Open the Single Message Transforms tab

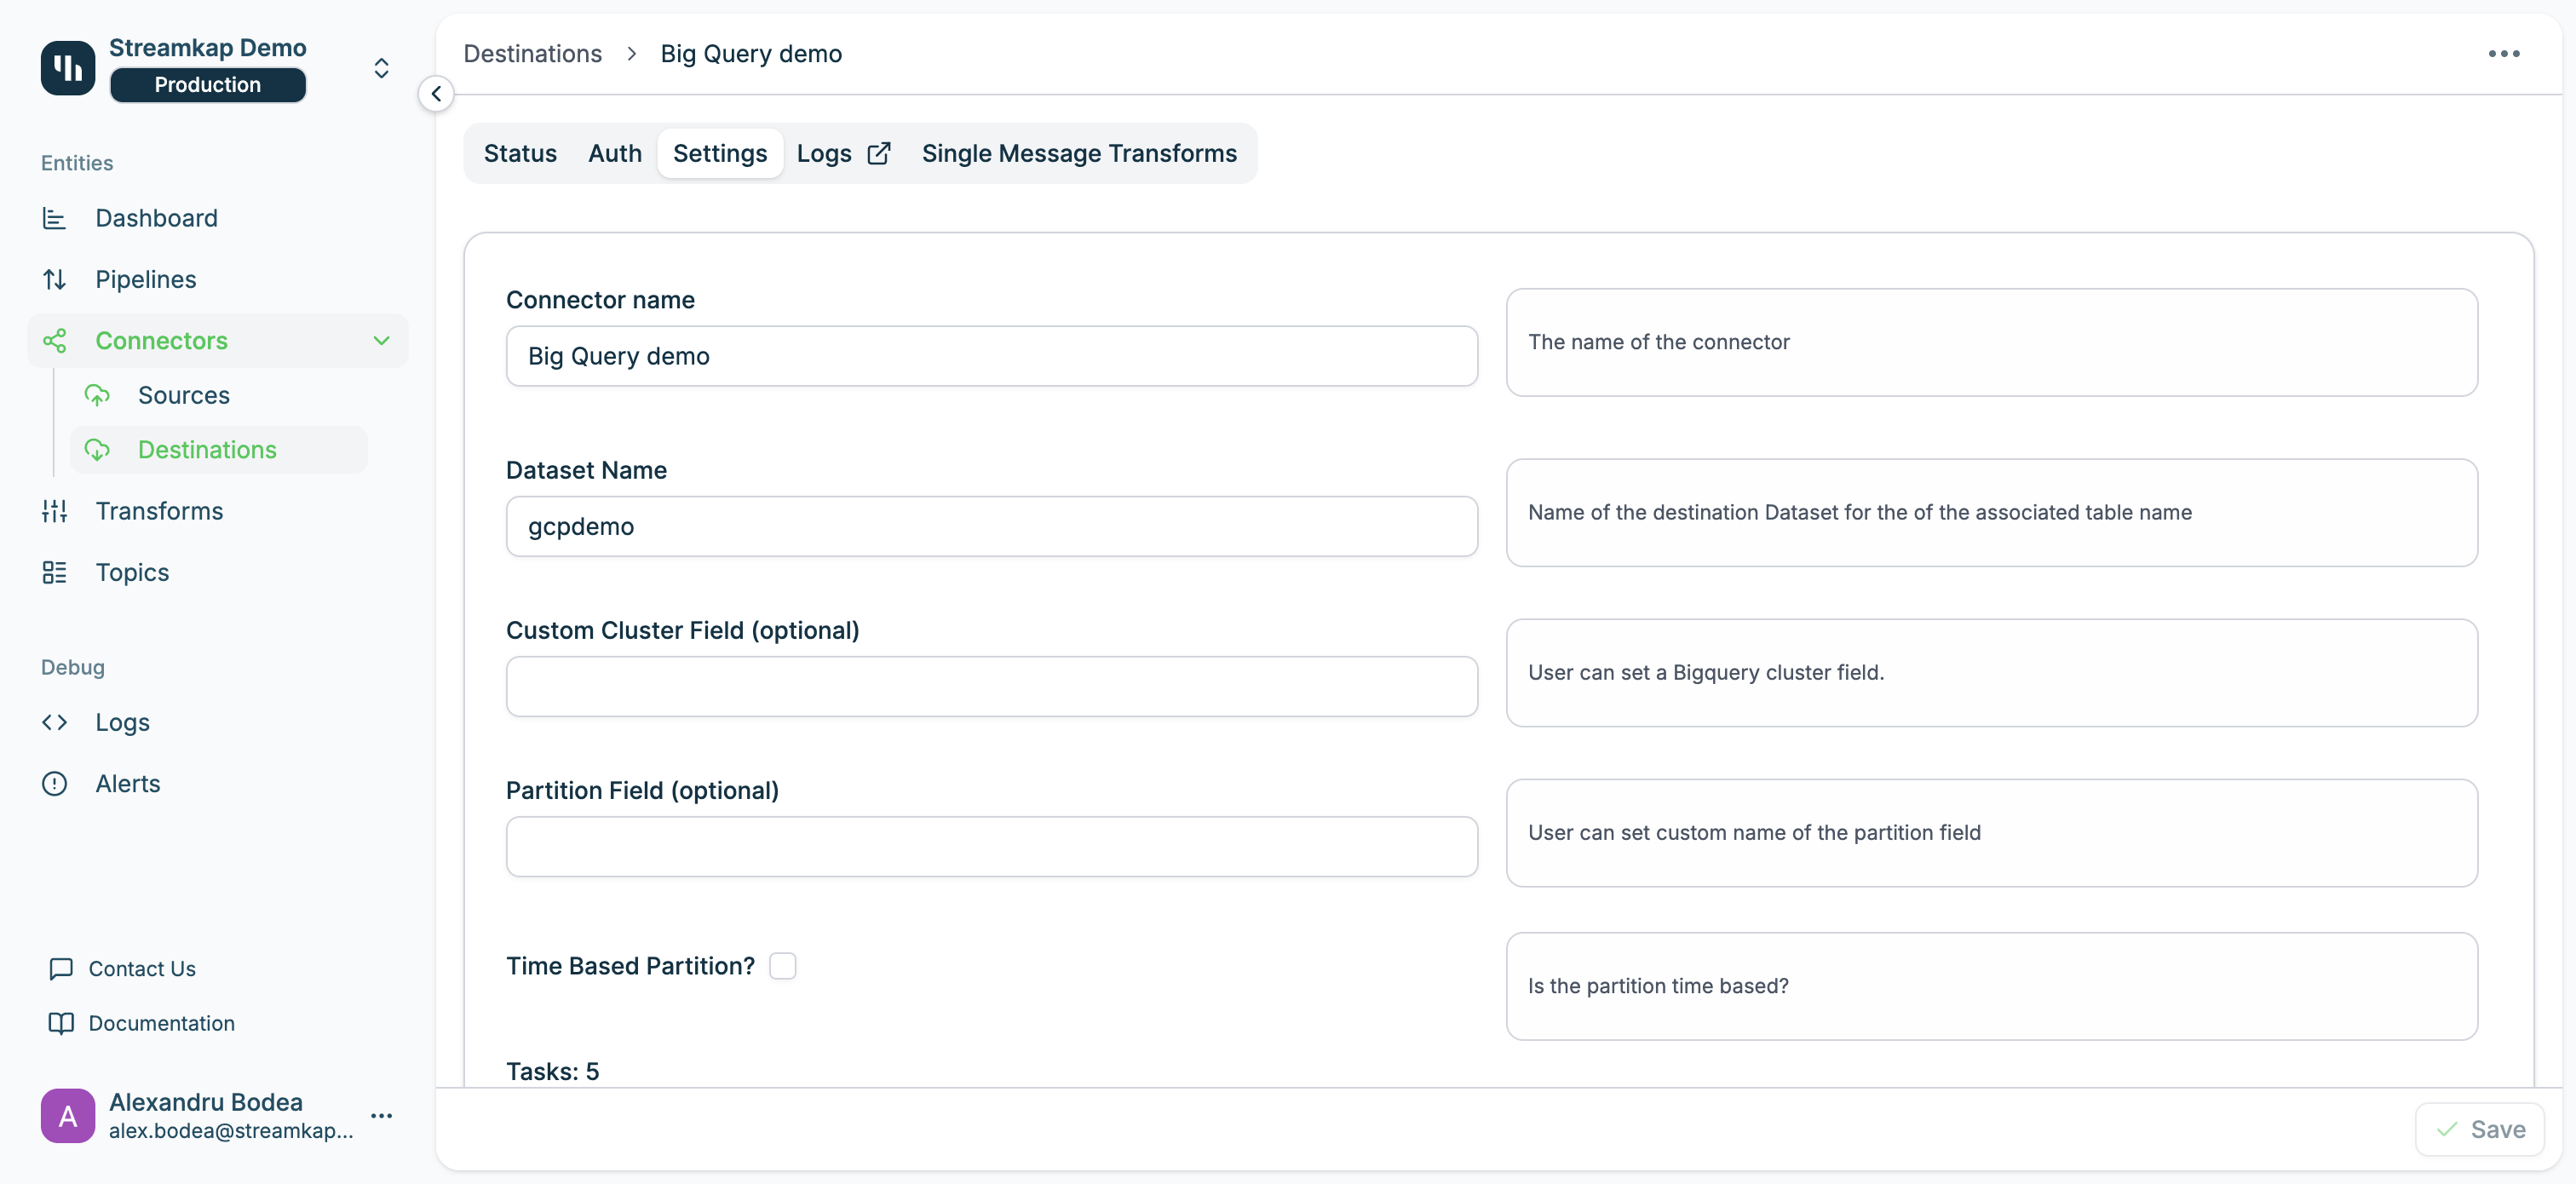tap(1078, 153)
